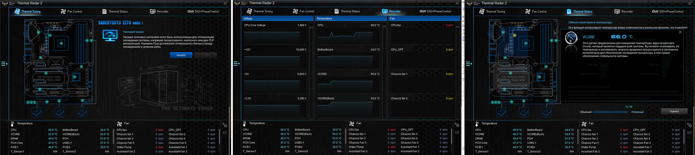Image resolution: width=695 pixels, height=155 pixels.
Task: Open Recorder tab in left window
Action: pos(159,12)
